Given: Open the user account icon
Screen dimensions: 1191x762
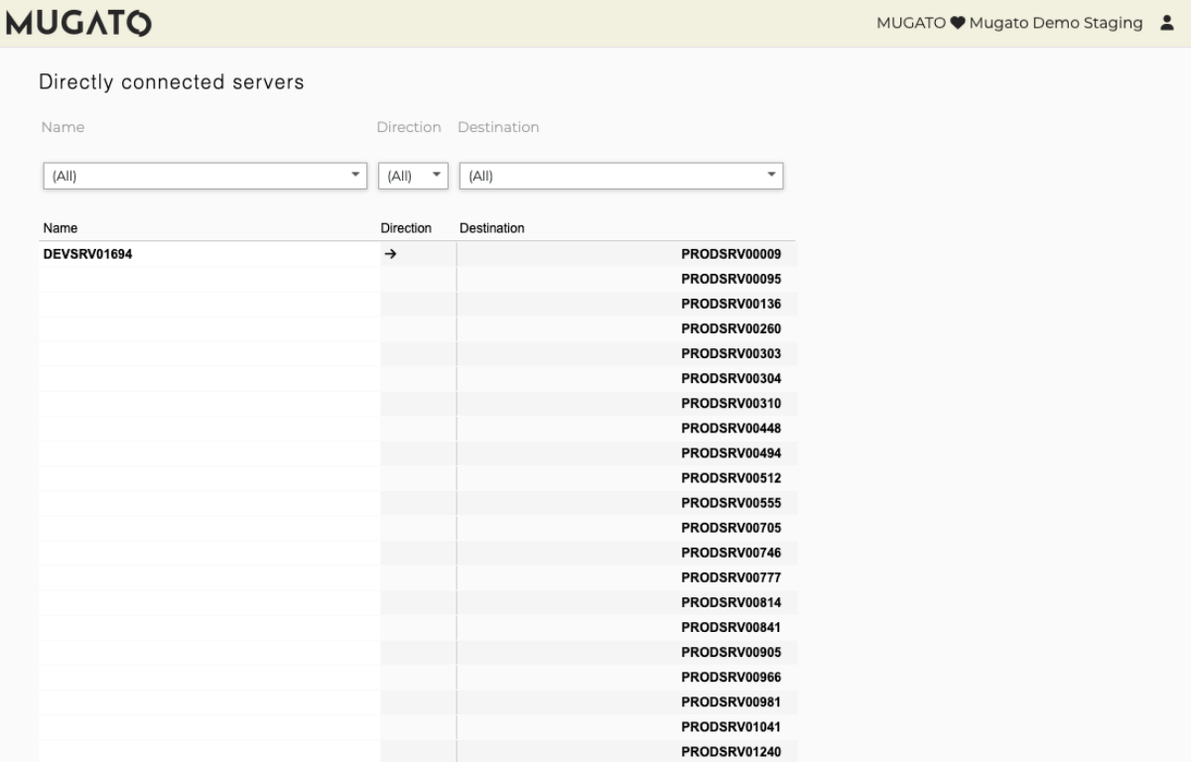Looking at the screenshot, I should click(x=1167, y=23).
